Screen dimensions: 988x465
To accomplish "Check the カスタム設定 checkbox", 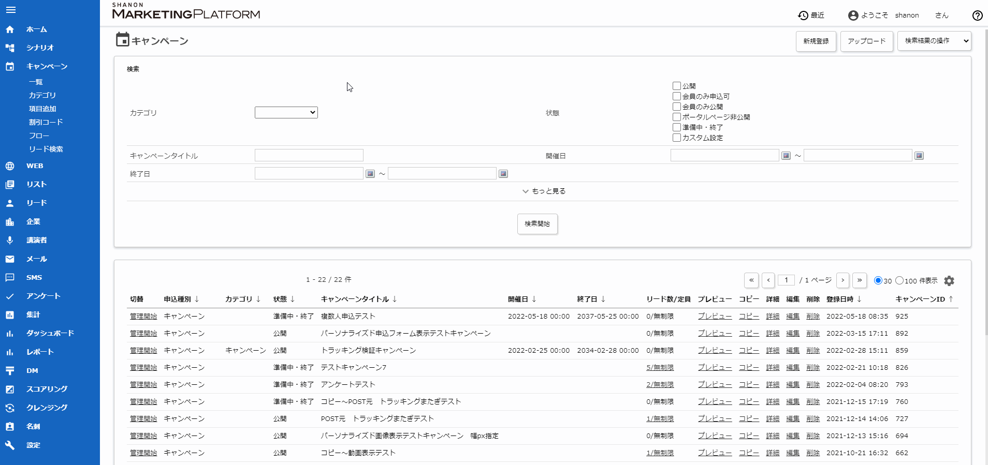I will tap(676, 138).
